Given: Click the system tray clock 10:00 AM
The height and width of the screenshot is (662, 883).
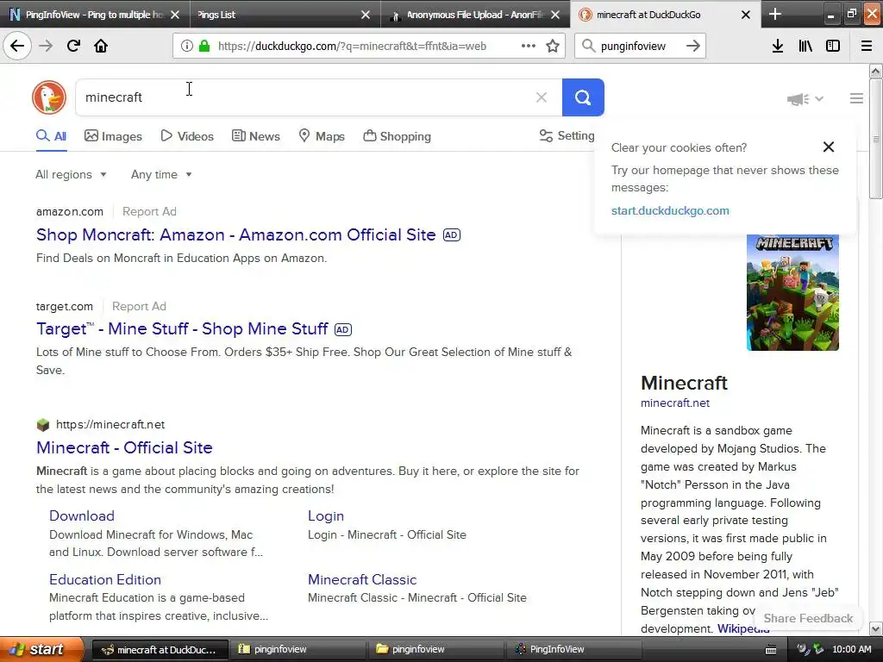Looking at the screenshot, I should click(x=851, y=649).
